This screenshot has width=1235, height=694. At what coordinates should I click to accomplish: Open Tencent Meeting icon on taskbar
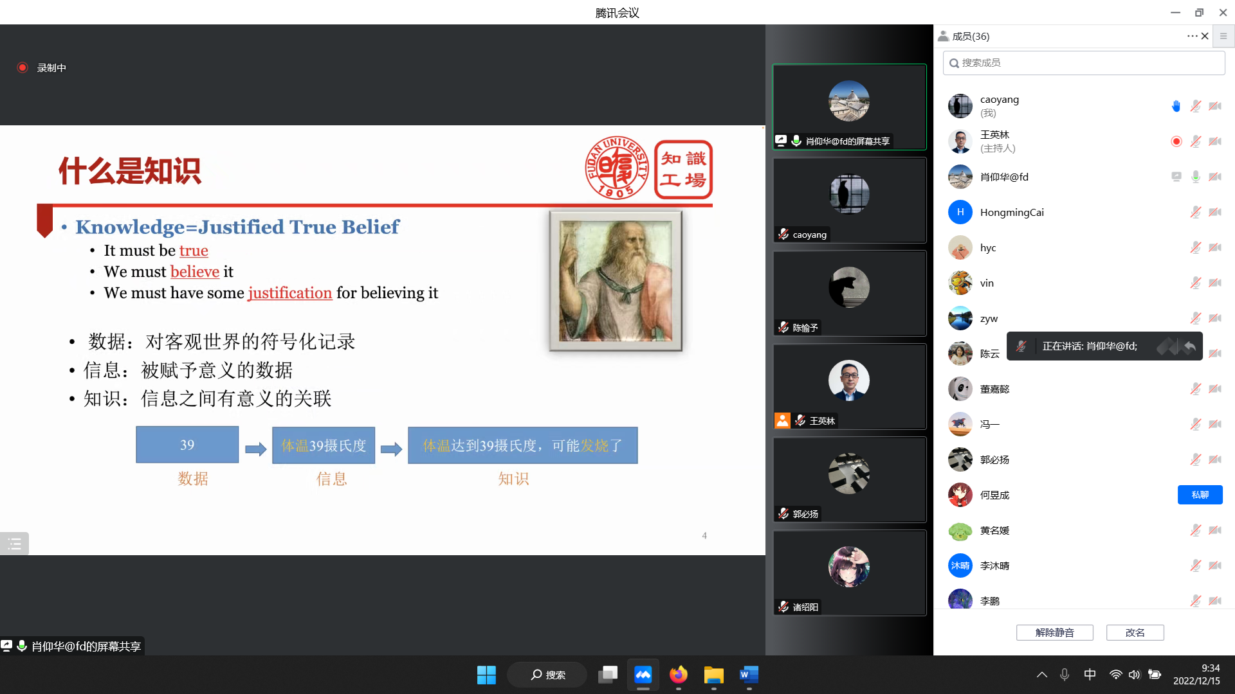(643, 675)
